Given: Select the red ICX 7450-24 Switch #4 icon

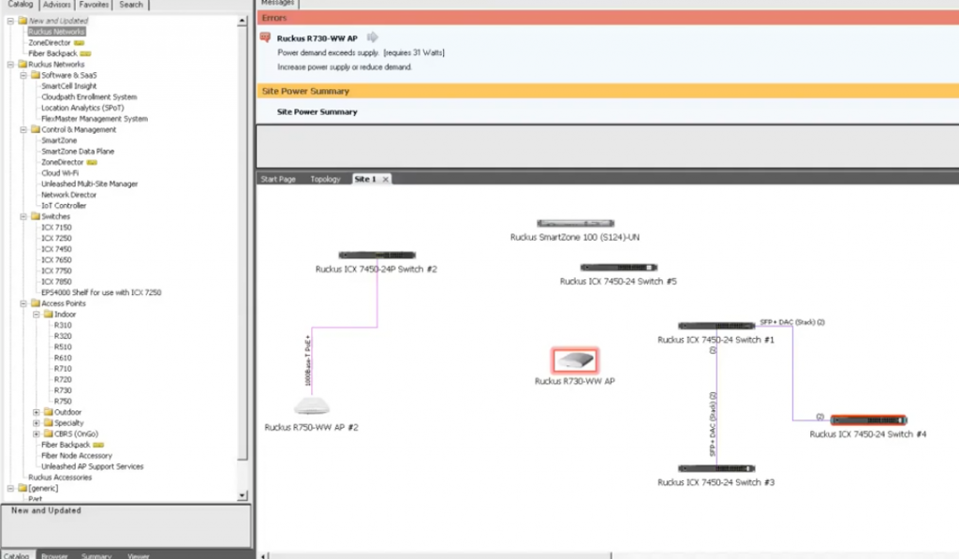Looking at the screenshot, I should pyautogui.click(x=868, y=419).
